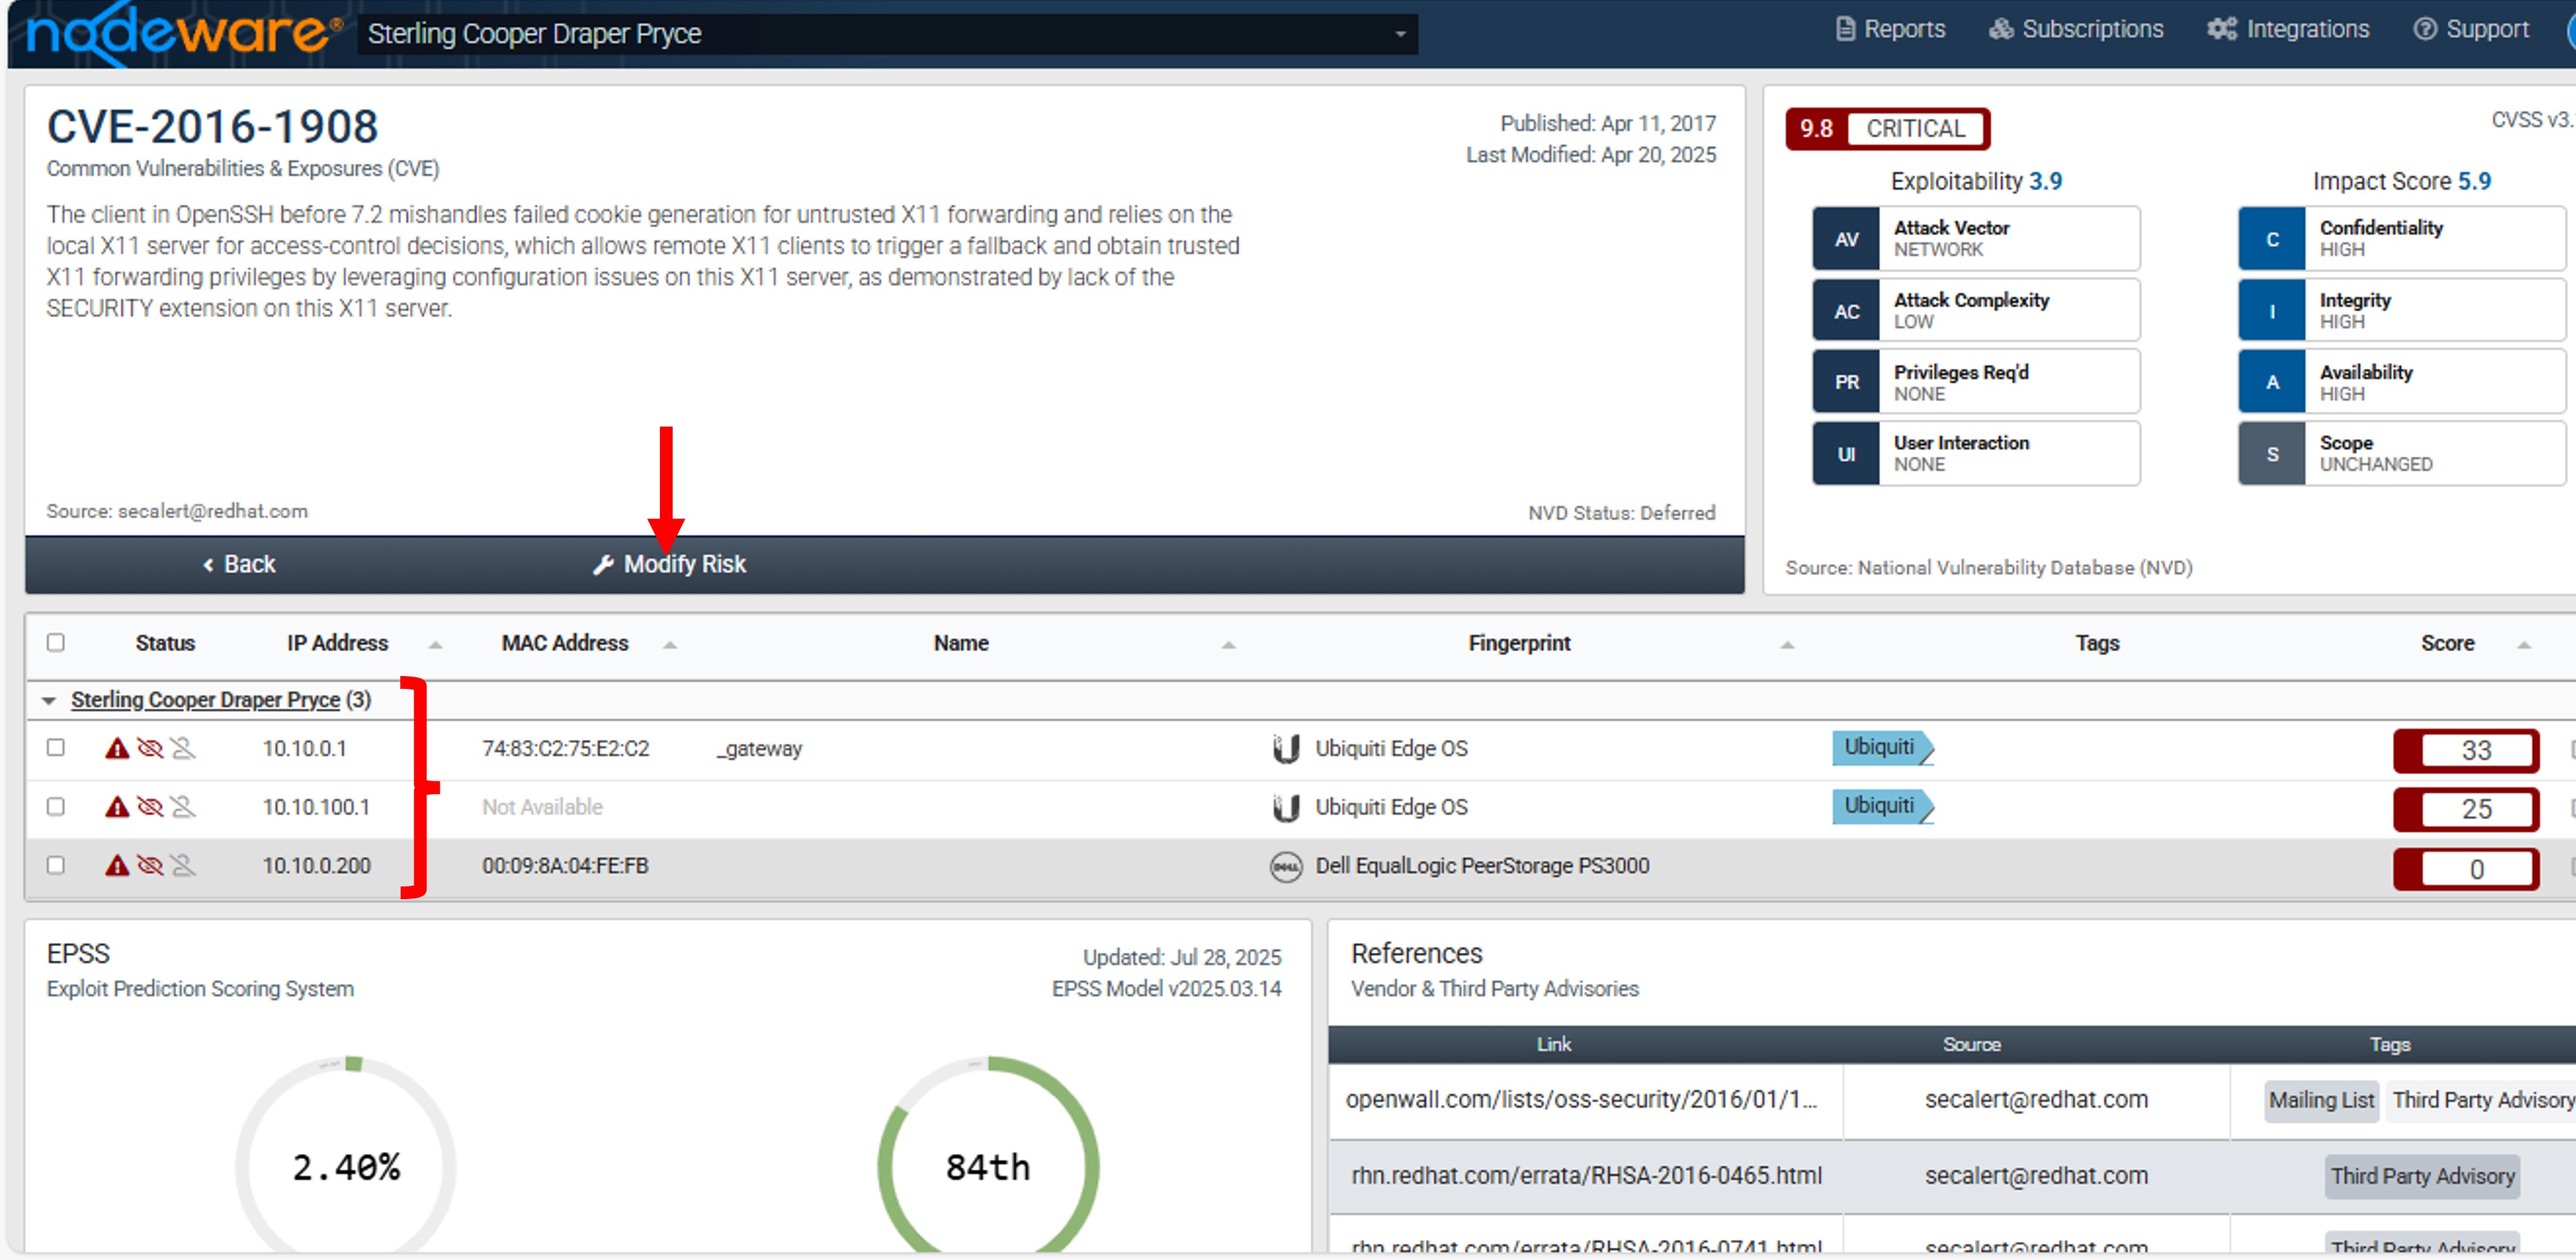Viewport: 2576px width, 1260px height.
Task: Click the S Scope tile
Action: point(2402,454)
